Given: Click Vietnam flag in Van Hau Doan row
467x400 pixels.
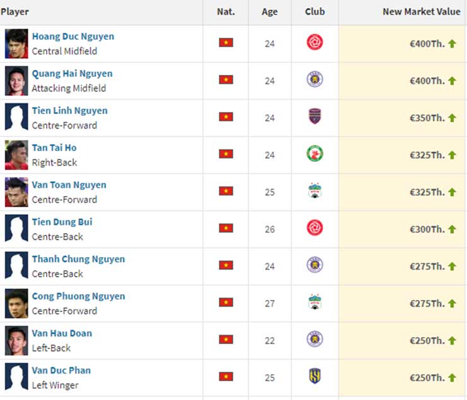Looking at the screenshot, I should 226,340.
